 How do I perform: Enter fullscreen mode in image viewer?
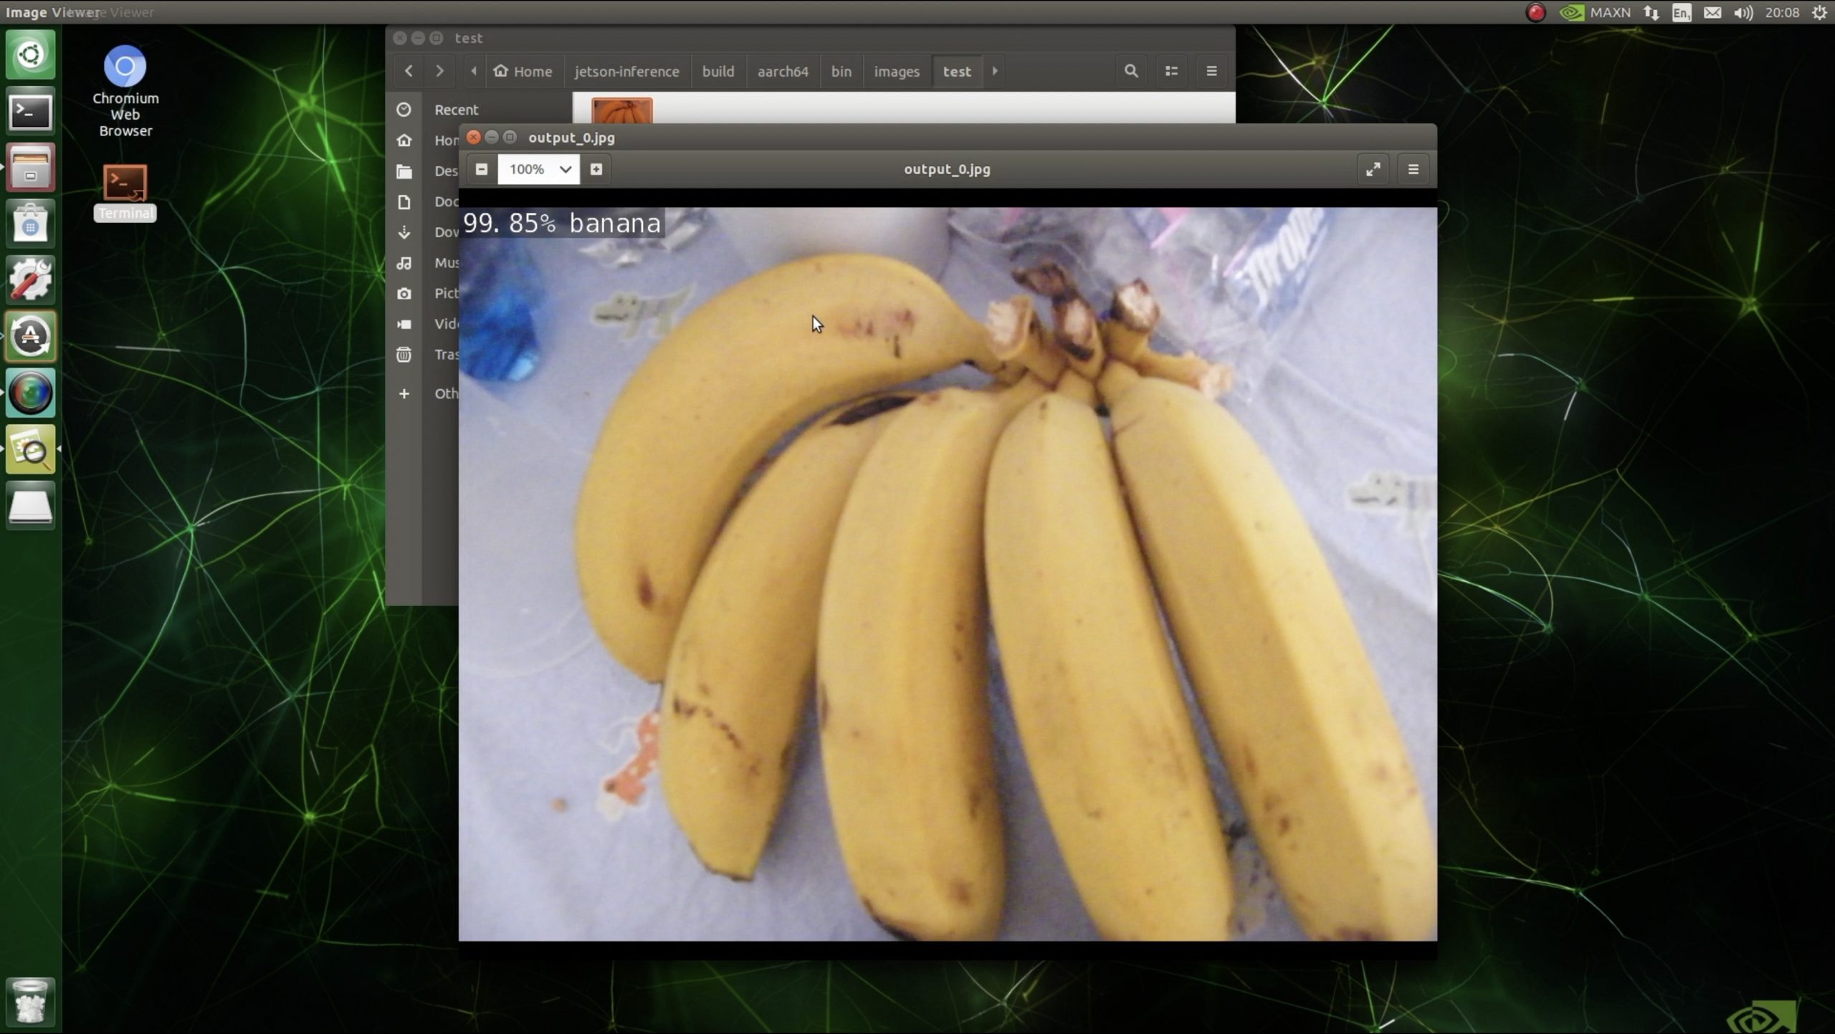1373,169
